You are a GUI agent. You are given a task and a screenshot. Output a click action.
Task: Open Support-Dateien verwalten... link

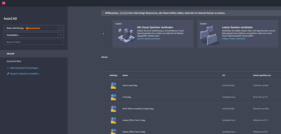click(23, 74)
